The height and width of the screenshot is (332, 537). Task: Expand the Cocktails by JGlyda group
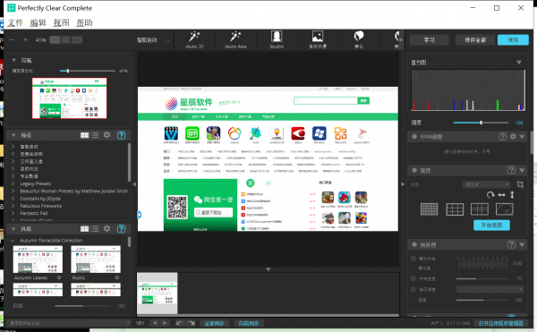(x=13, y=198)
